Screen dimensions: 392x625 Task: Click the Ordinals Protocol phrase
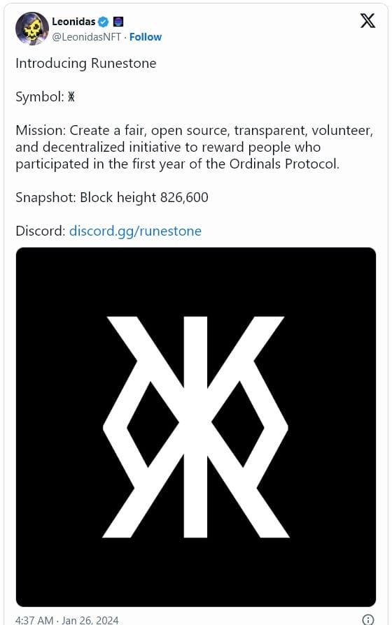[283, 164]
